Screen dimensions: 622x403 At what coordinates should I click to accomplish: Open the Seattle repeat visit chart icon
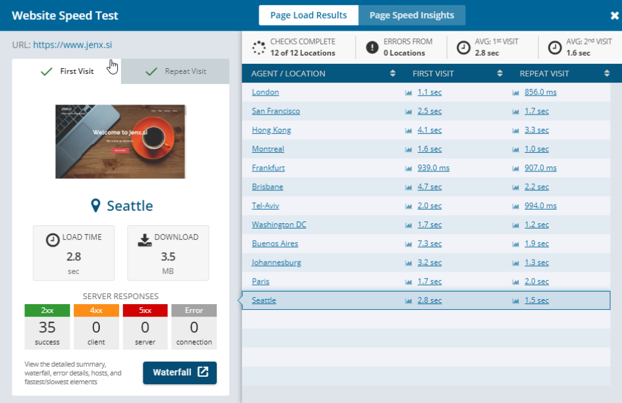(x=516, y=301)
